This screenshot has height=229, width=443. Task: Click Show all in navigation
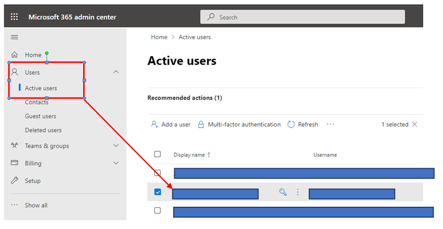pos(36,205)
